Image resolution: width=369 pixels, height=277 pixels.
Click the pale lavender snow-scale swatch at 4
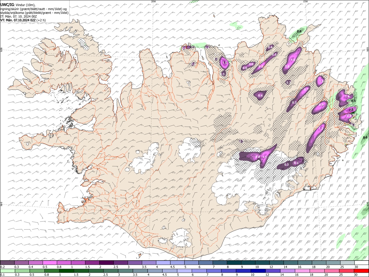[163, 263]
